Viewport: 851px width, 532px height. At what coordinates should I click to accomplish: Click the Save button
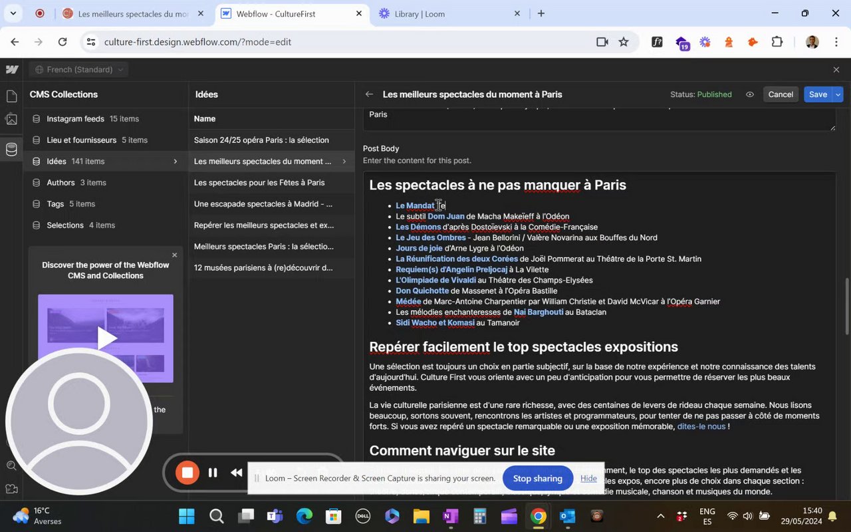click(818, 94)
